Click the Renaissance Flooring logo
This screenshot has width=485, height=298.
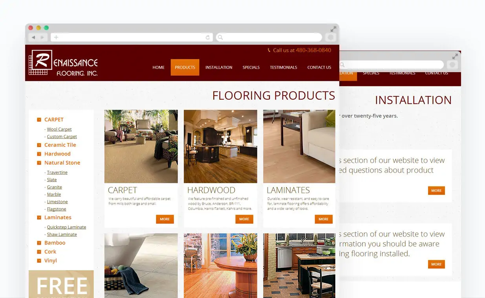coord(63,63)
